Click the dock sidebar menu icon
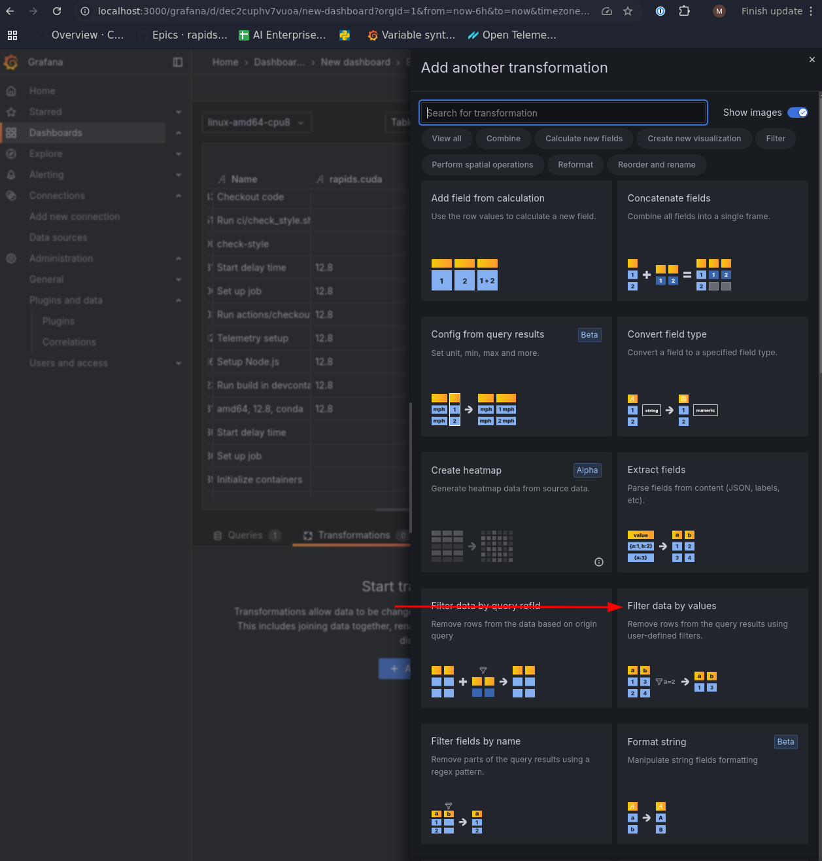 pyautogui.click(x=178, y=62)
